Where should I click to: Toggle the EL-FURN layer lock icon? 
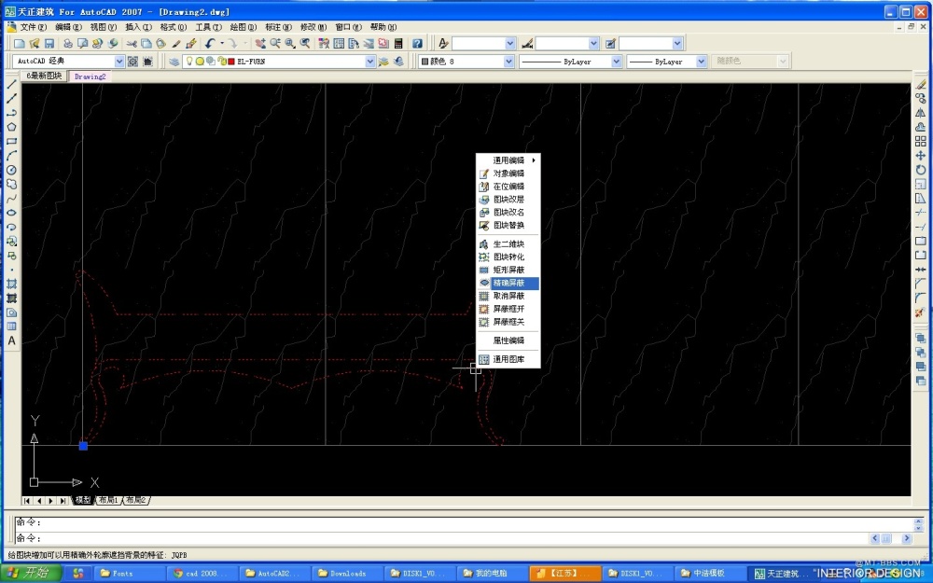(x=221, y=62)
